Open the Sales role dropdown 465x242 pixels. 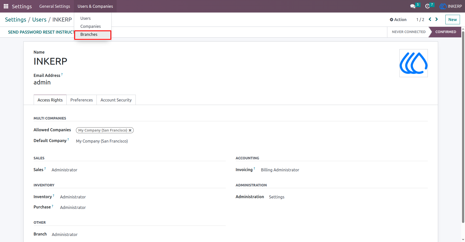[64, 170]
